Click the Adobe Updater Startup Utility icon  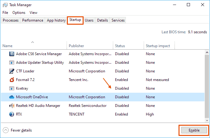pyautogui.click(x=12, y=63)
